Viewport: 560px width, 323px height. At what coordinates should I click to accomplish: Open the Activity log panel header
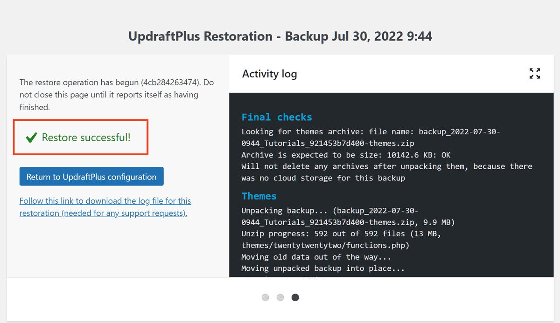pos(269,74)
